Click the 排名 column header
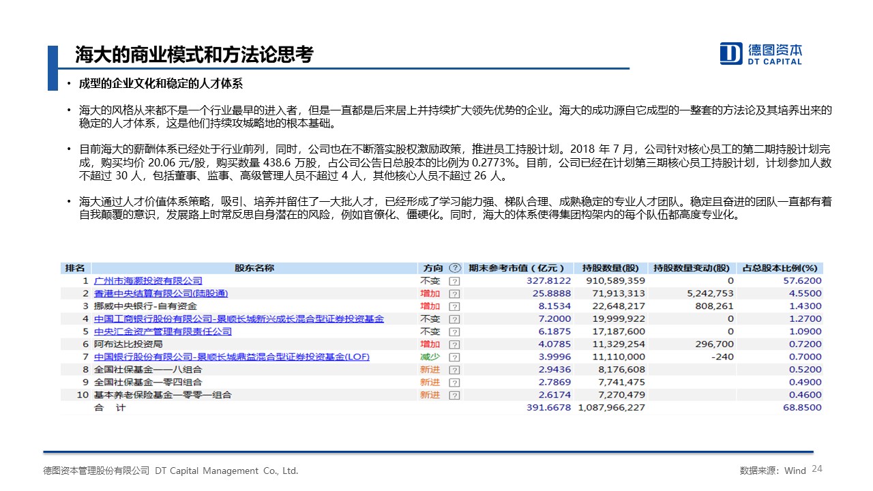 (x=75, y=268)
